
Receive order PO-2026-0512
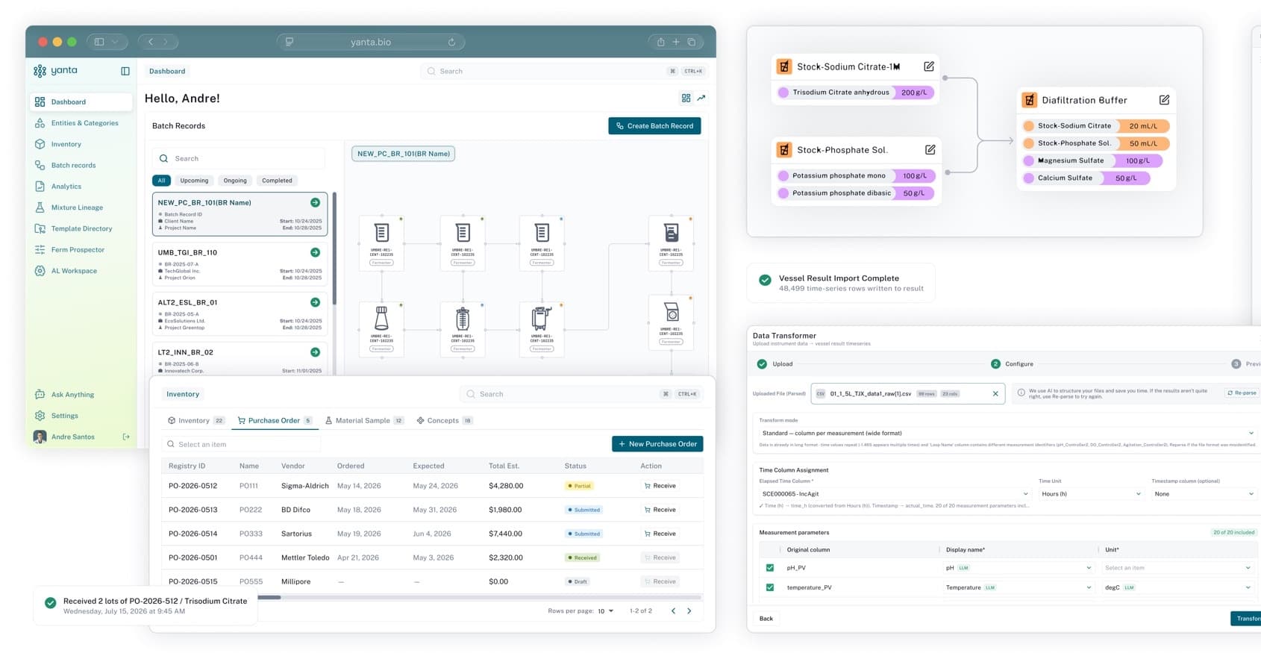point(660,486)
